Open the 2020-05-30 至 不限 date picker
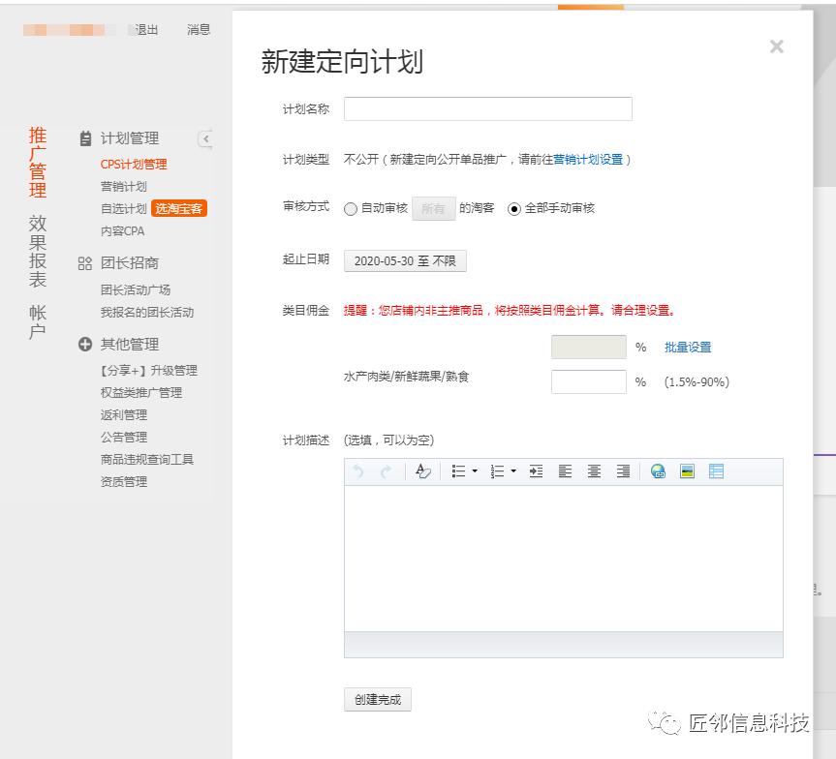Screen dimensions: 836x759 tap(405, 260)
